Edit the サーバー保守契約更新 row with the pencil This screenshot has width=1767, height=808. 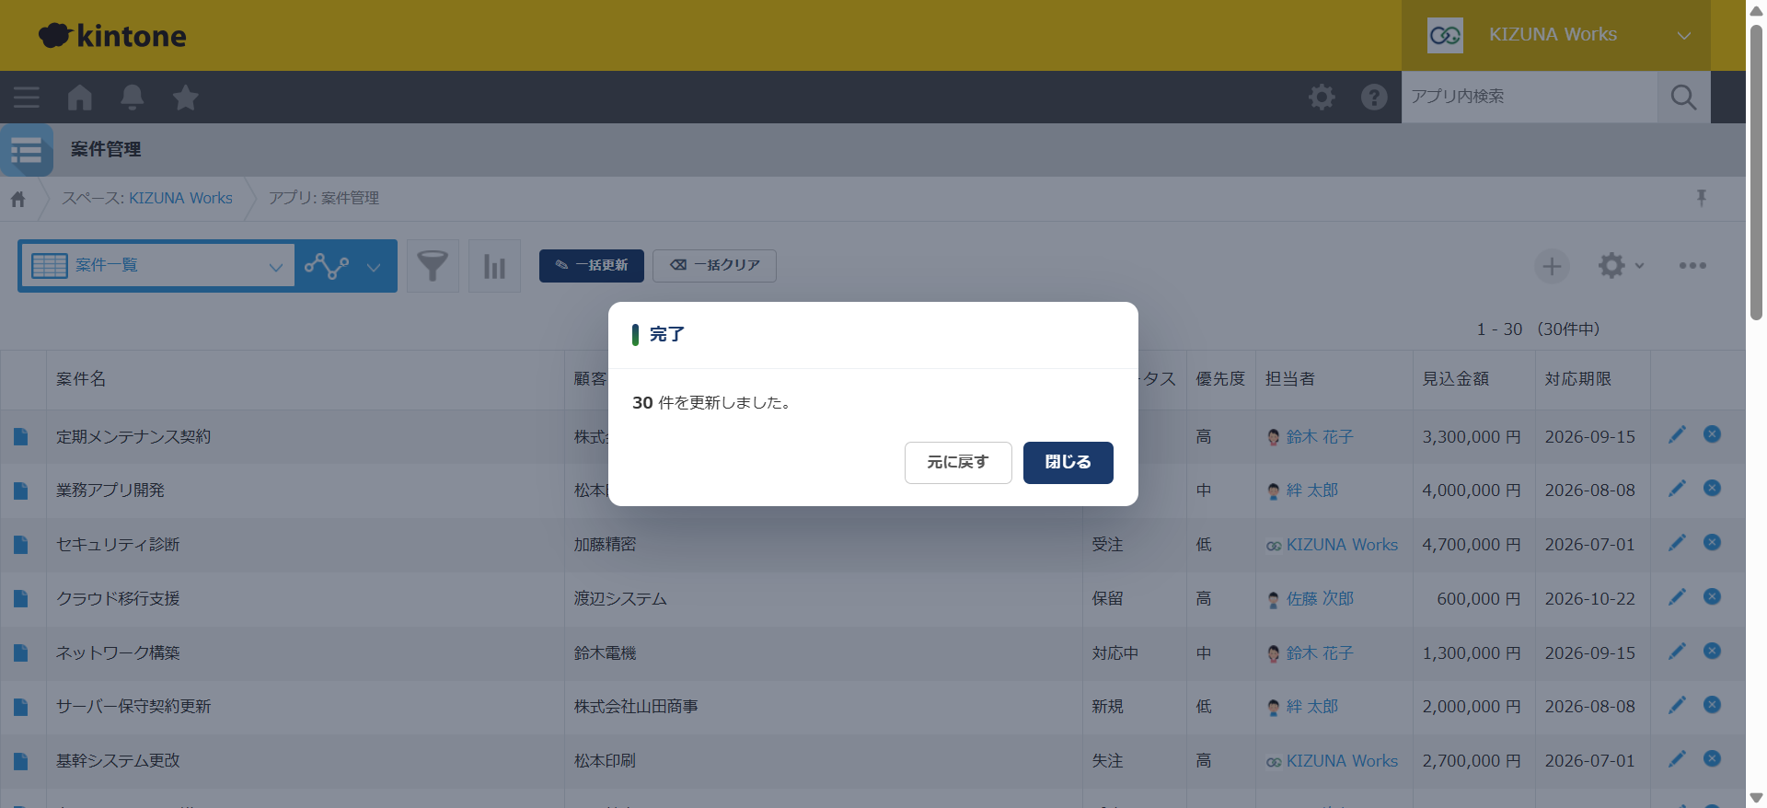pyautogui.click(x=1678, y=704)
